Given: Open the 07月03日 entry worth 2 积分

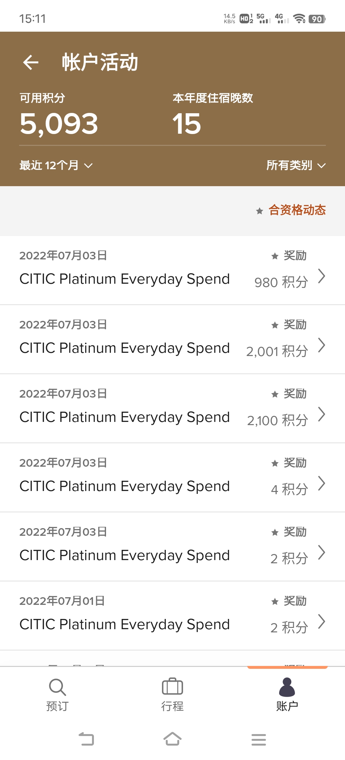Looking at the screenshot, I should [x=172, y=547].
